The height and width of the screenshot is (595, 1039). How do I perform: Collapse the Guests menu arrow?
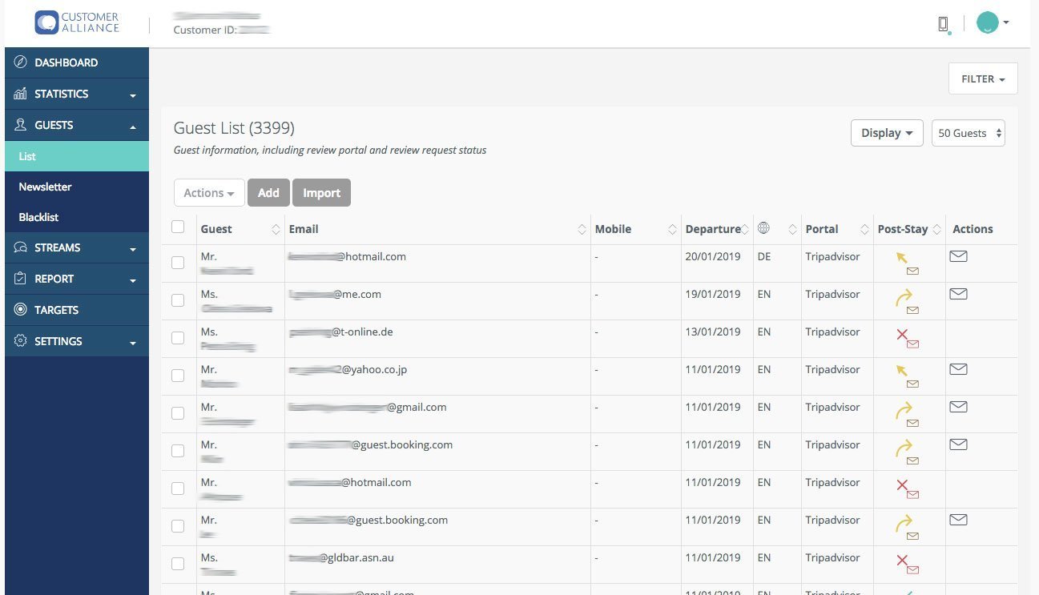(x=133, y=127)
